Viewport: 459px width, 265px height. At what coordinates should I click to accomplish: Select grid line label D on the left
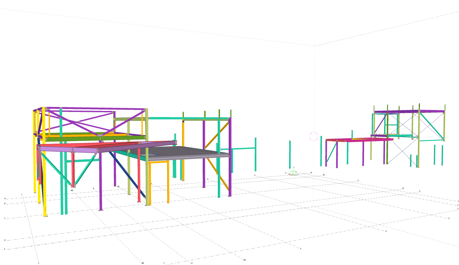5,240
